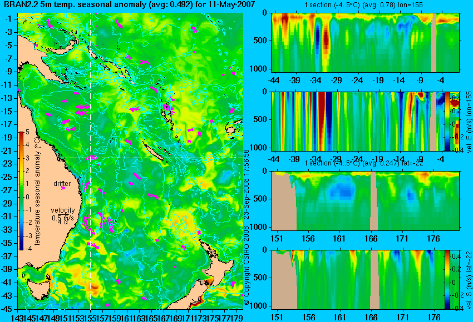Click the temperature seasonal anomaly colorbar on the map
This screenshot has height=322, width=473.
tap(21, 191)
